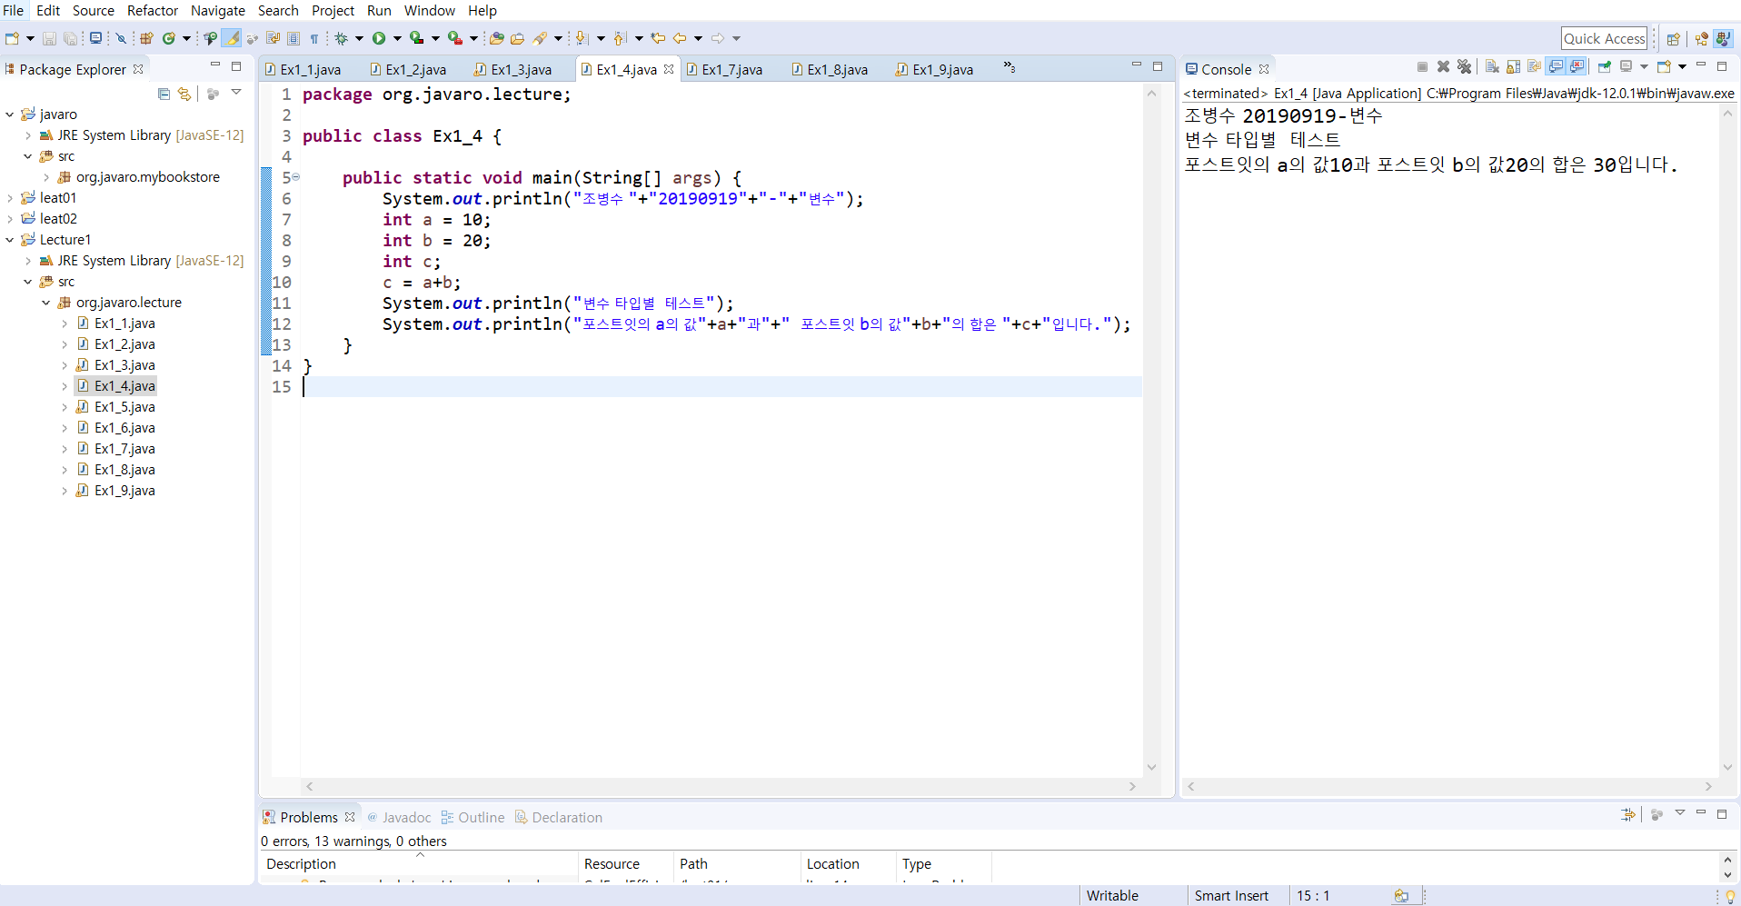1741x906 pixels.
Task: Click the Location column header
Action: (848, 864)
